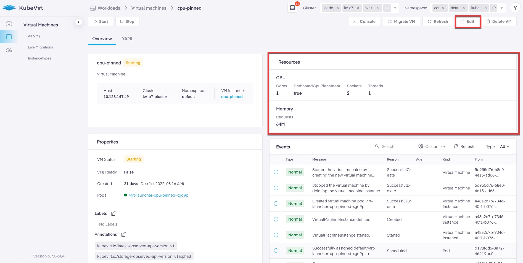Viewport: 523px width, 263px height.
Task: Open the events Type All dropdown
Action: click(x=504, y=147)
